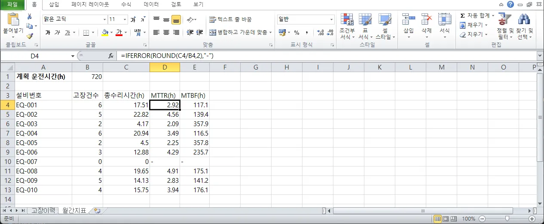
Task: Click 표 서식 format as table button
Action: tap(365, 26)
